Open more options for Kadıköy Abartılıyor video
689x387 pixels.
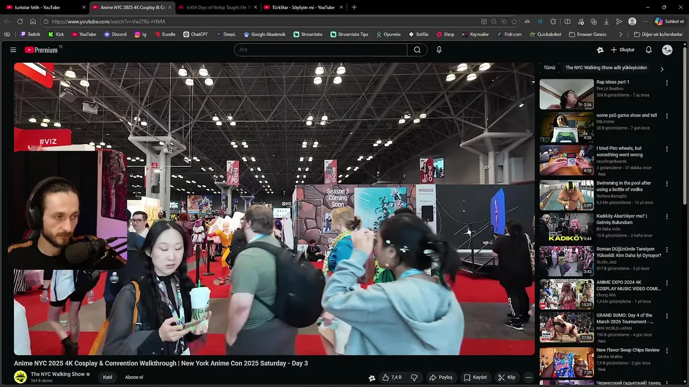tap(667, 217)
